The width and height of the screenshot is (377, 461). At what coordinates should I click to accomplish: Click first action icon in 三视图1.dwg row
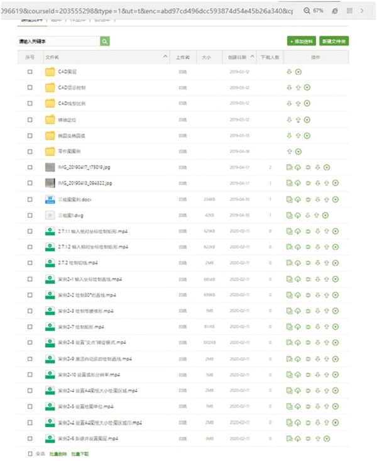coord(289,215)
